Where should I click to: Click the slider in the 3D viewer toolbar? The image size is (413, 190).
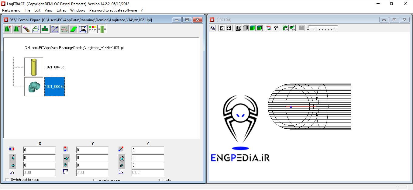322,28
